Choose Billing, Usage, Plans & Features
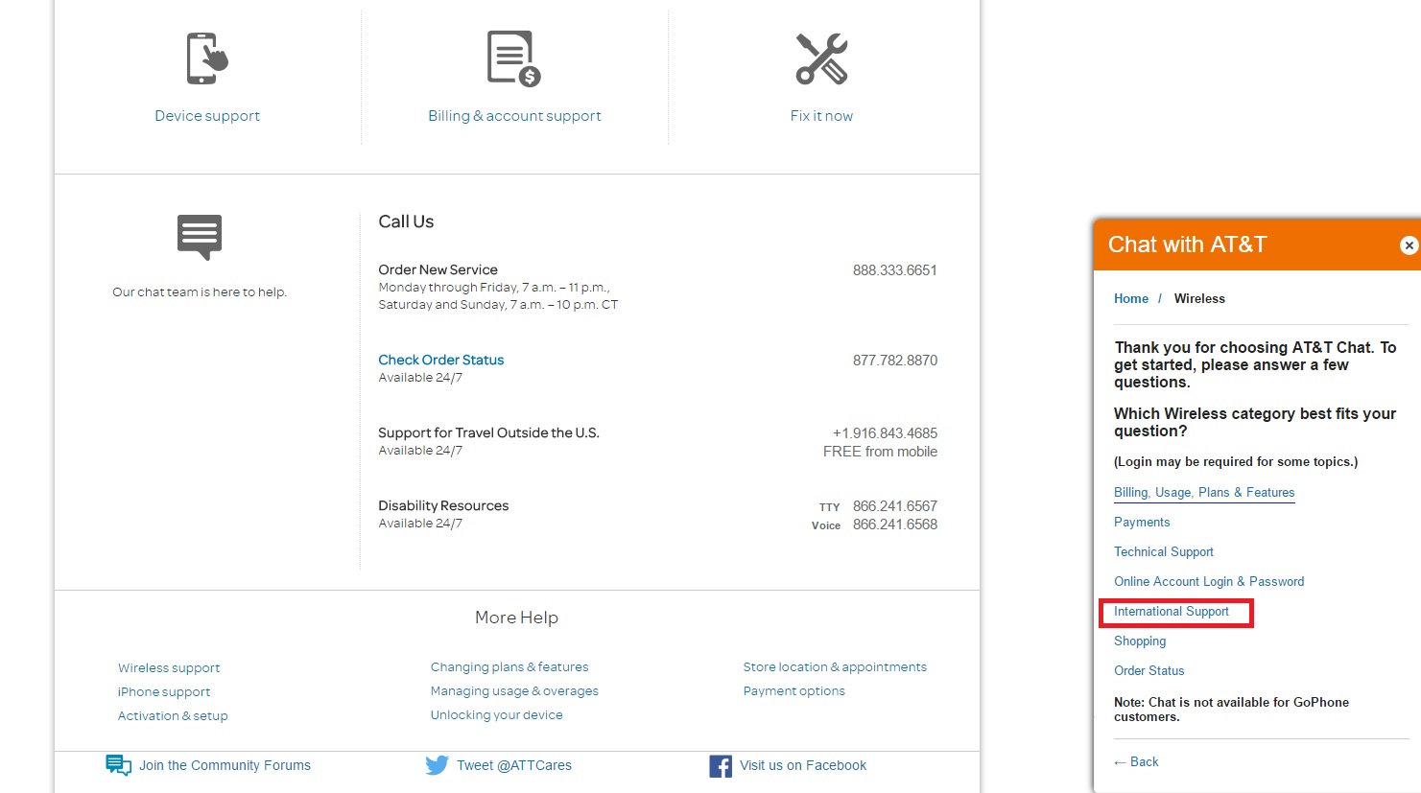1421x793 pixels. pyautogui.click(x=1203, y=493)
